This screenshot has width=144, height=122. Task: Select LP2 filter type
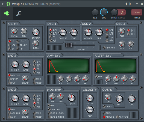(x=10, y=45)
